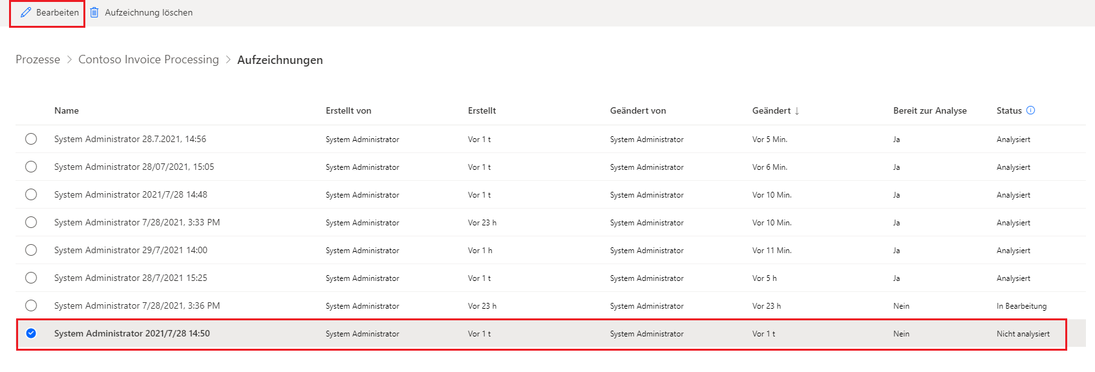This screenshot has height=372, width=1095.
Task: Click the Bearbeiten pencil icon
Action: (26, 12)
